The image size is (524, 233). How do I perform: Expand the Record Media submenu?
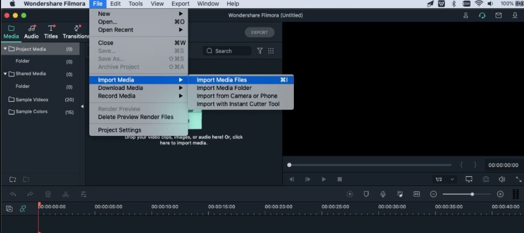click(x=139, y=96)
